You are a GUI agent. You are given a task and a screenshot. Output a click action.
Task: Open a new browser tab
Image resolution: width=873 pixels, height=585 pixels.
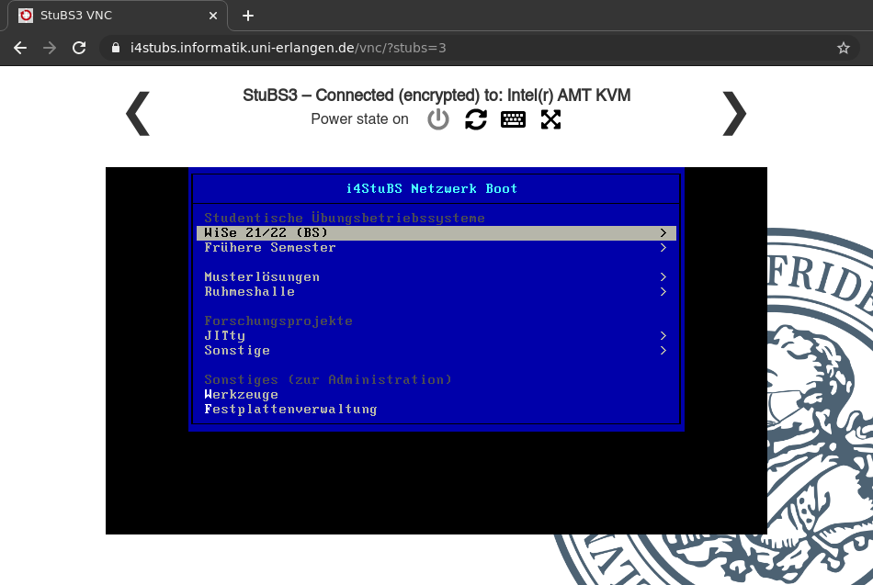point(248,16)
